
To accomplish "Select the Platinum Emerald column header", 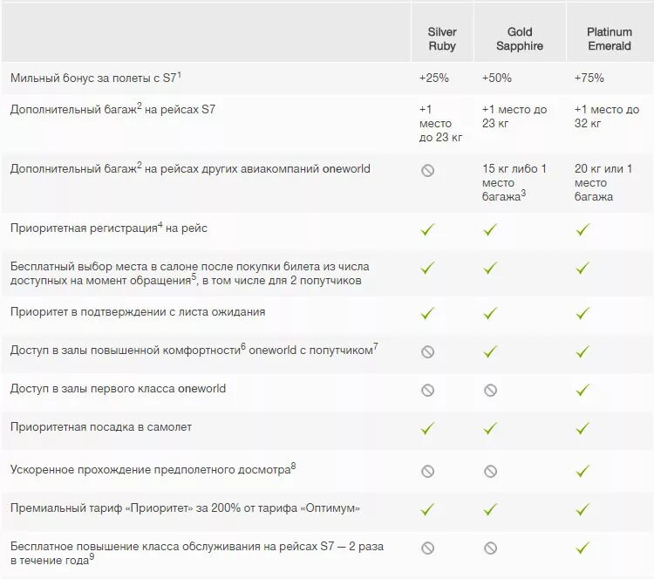I will (x=610, y=38).
